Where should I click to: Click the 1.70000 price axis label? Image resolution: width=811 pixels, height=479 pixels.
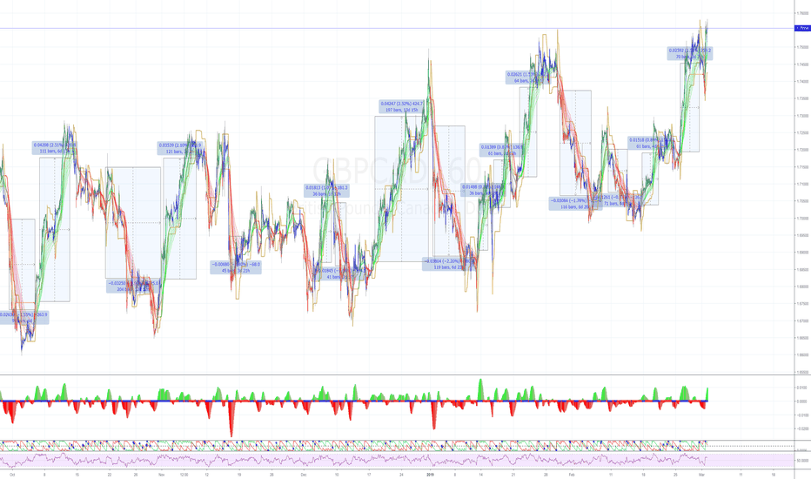(802, 218)
